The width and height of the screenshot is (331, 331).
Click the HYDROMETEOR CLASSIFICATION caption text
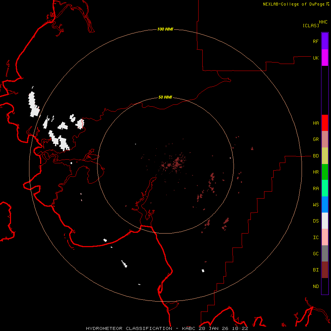tap(129, 328)
